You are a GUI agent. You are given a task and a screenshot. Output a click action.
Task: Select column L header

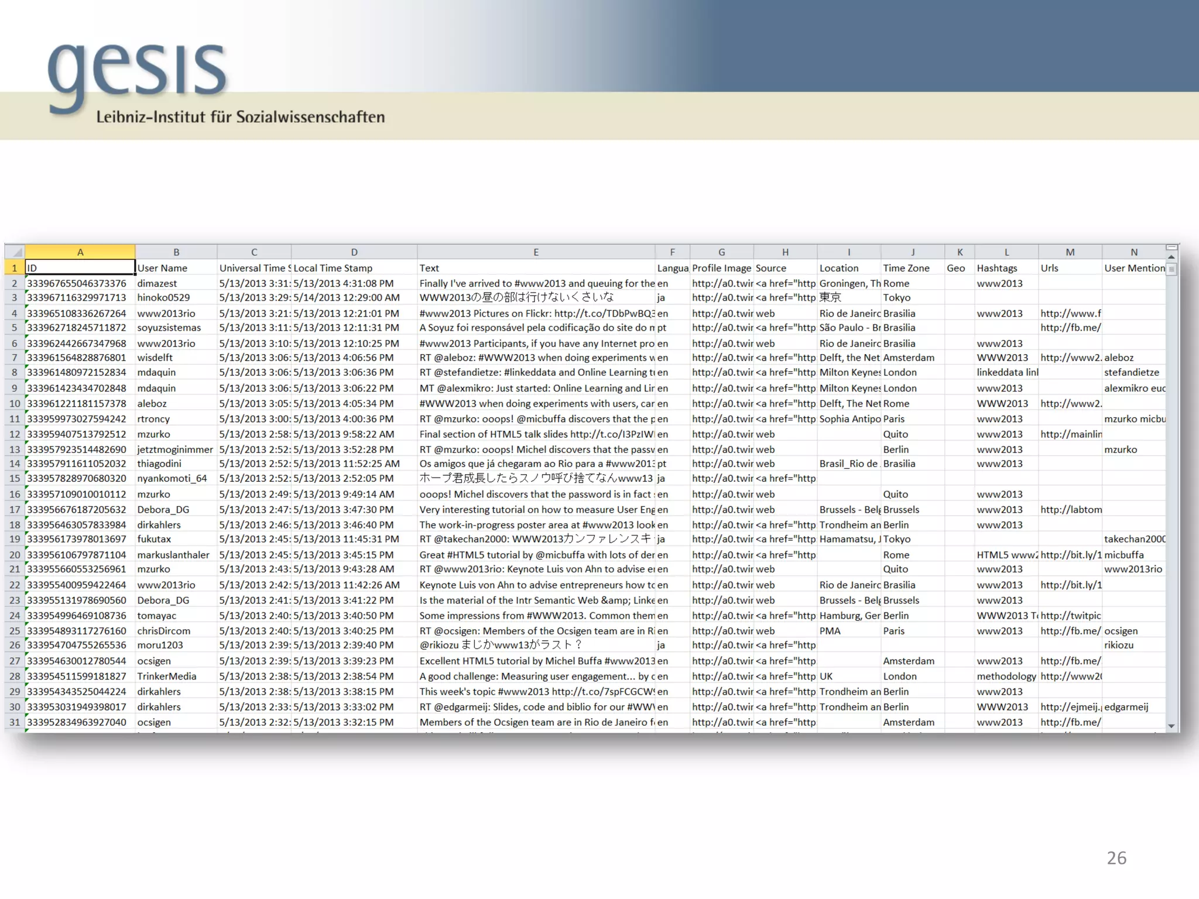(x=1006, y=252)
